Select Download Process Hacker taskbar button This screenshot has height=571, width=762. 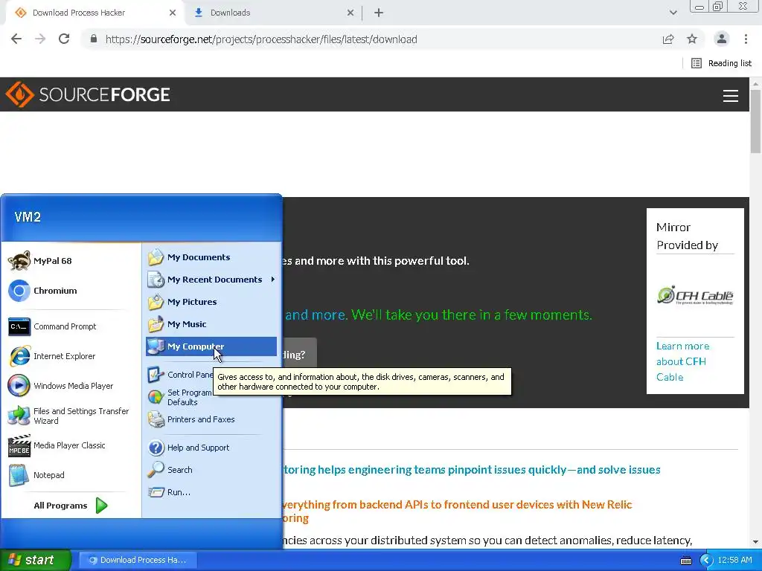click(138, 560)
